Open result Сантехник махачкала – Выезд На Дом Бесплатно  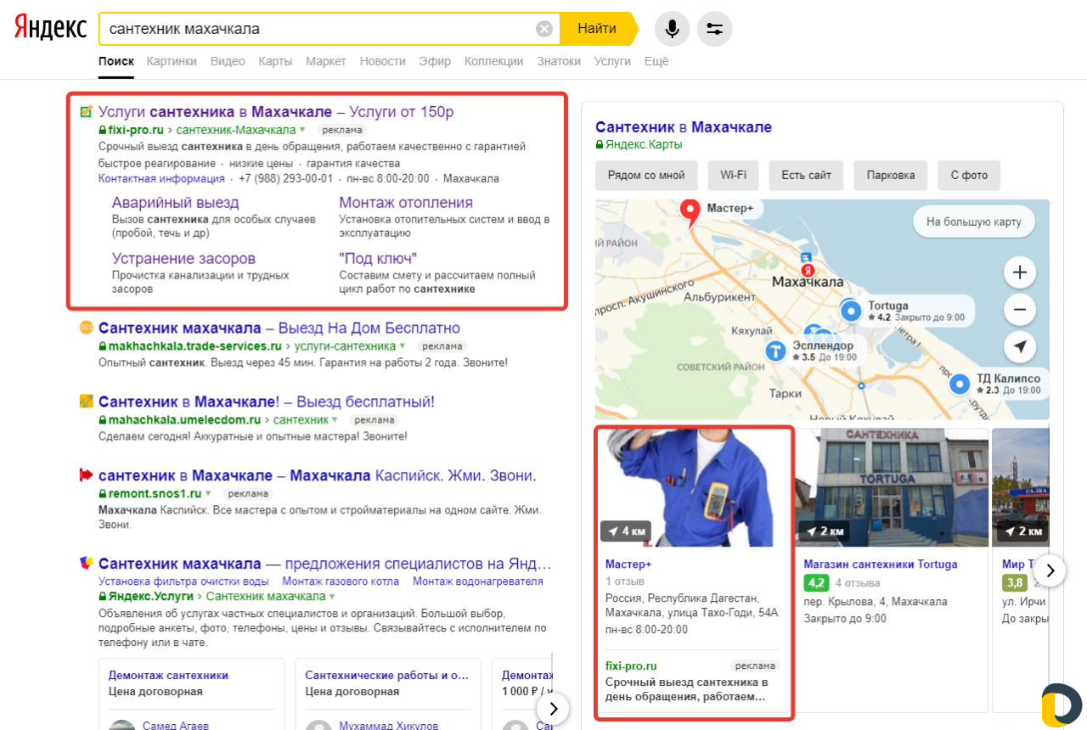pos(279,328)
